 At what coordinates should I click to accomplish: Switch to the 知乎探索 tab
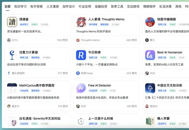click(x=36, y=7)
